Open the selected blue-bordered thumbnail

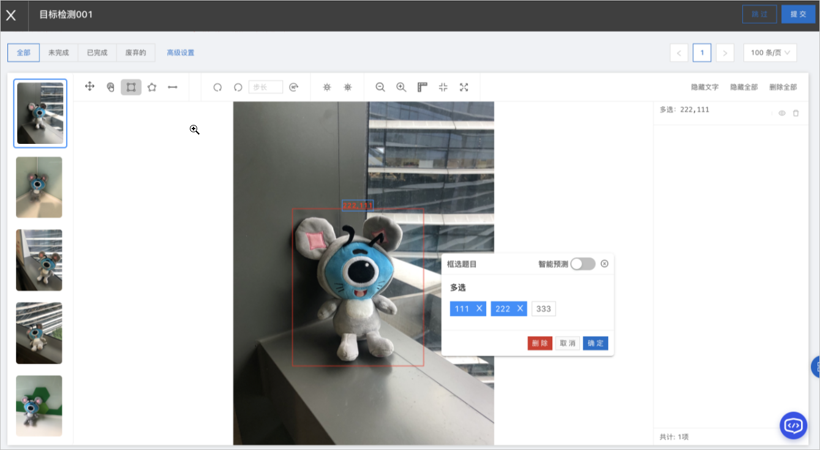click(x=40, y=113)
